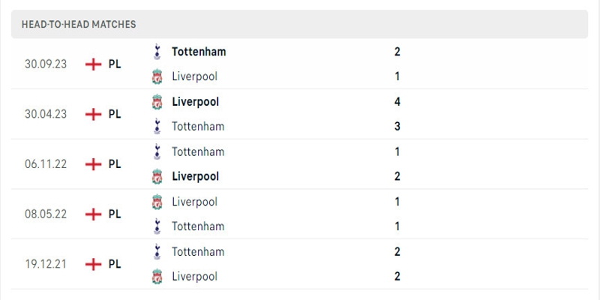
Task: Click the Head-to-Head Matches header
Action: pos(79,24)
